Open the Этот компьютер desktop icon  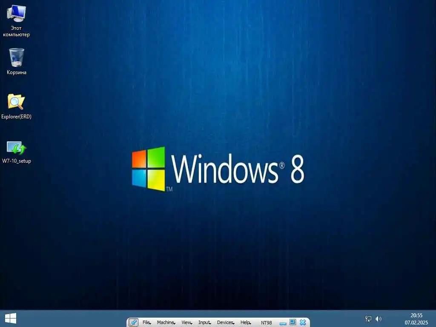[x=16, y=21]
